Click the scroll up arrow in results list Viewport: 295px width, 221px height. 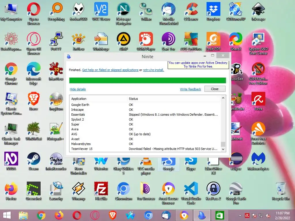[223, 98]
